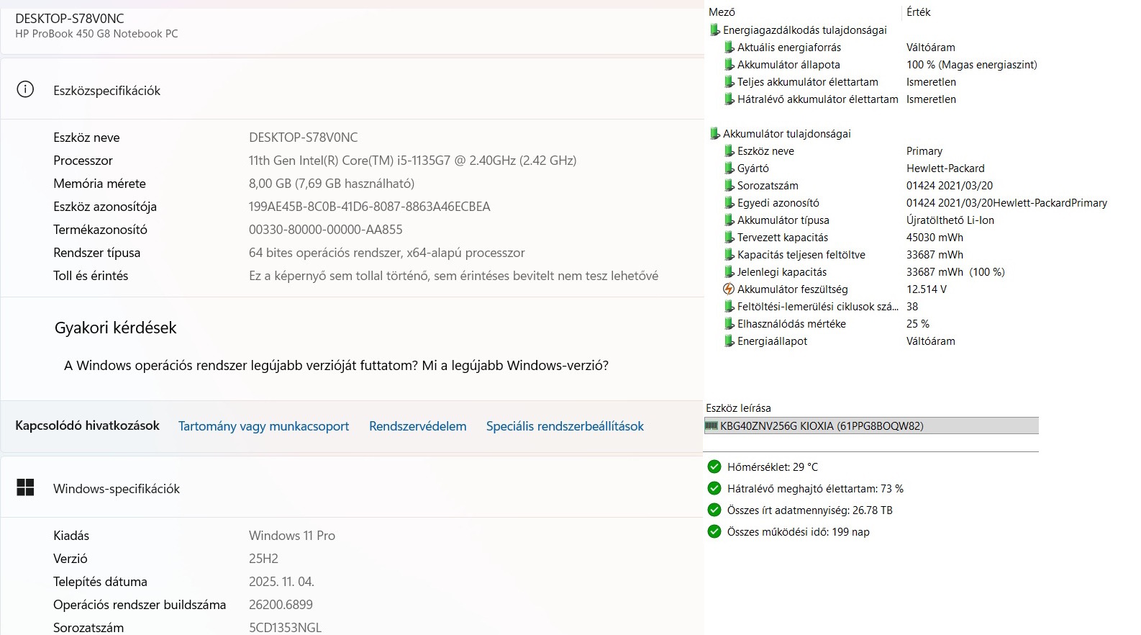Click the version value 25H2
Viewport: 1141px width, 635px height.
click(263, 559)
